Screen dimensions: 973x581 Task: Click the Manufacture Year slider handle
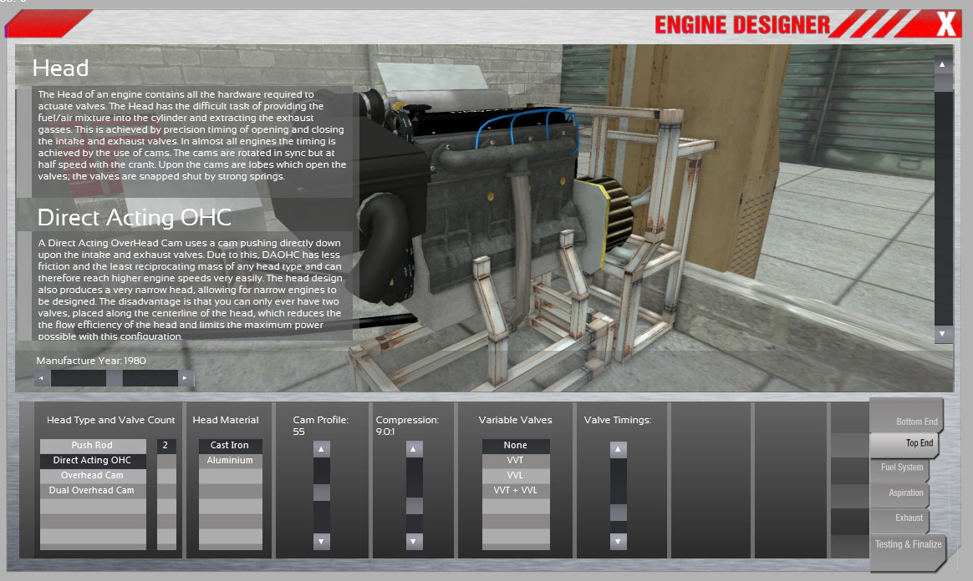point(114,379)
